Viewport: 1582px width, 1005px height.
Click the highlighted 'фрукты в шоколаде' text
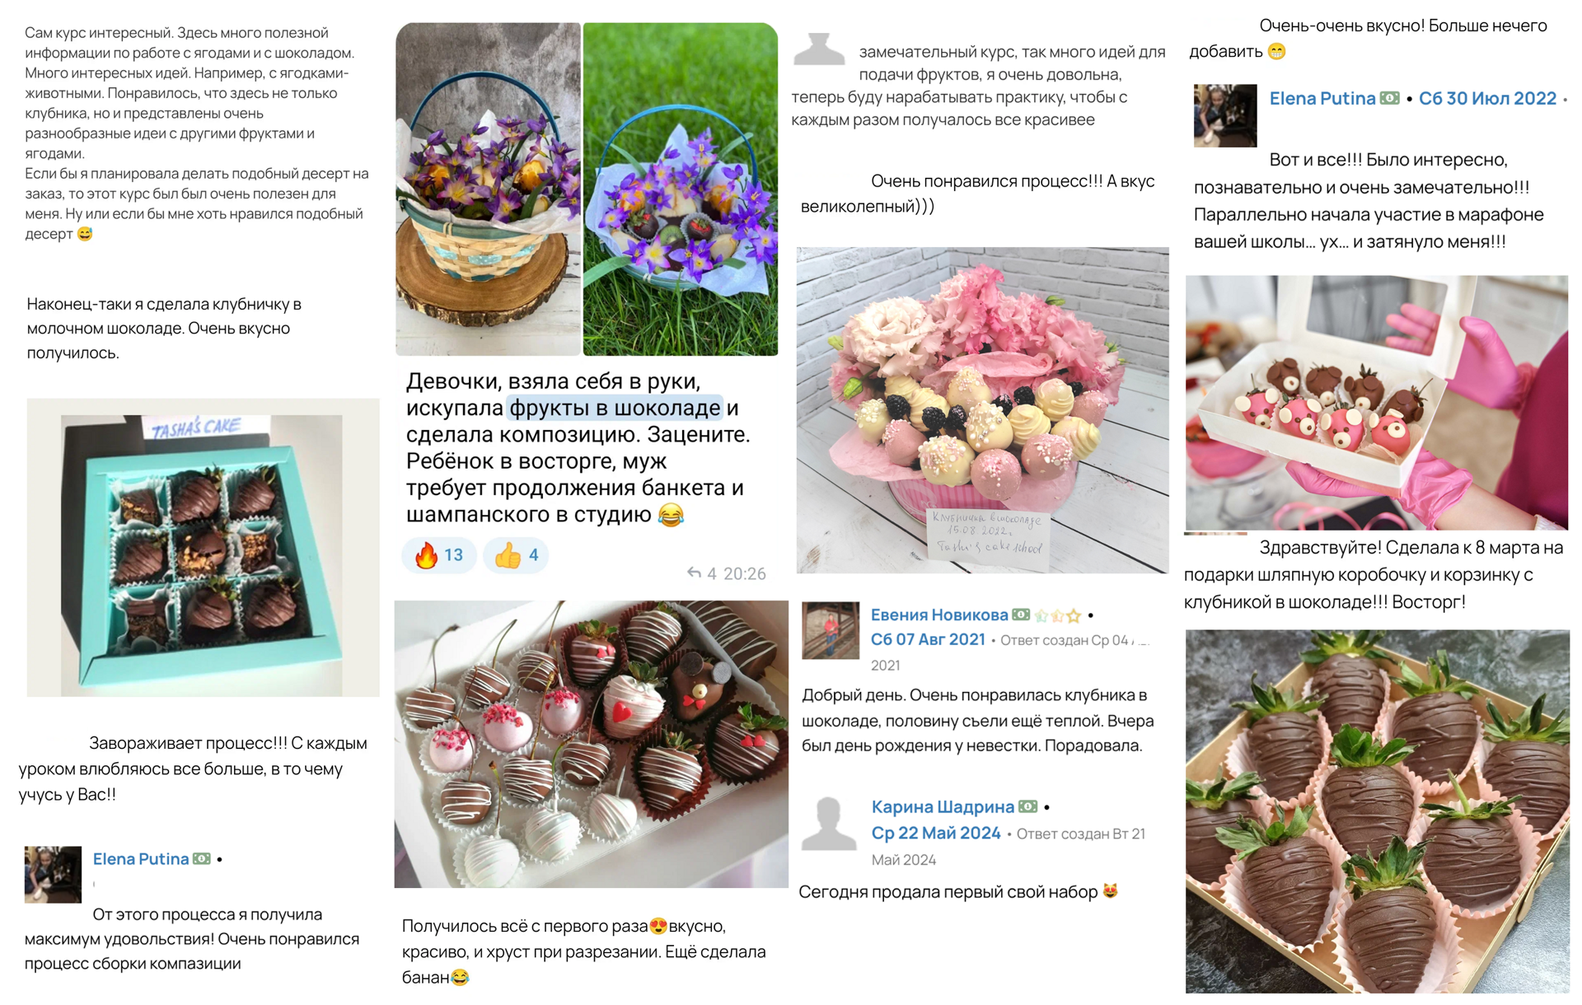tap(615, 408)
